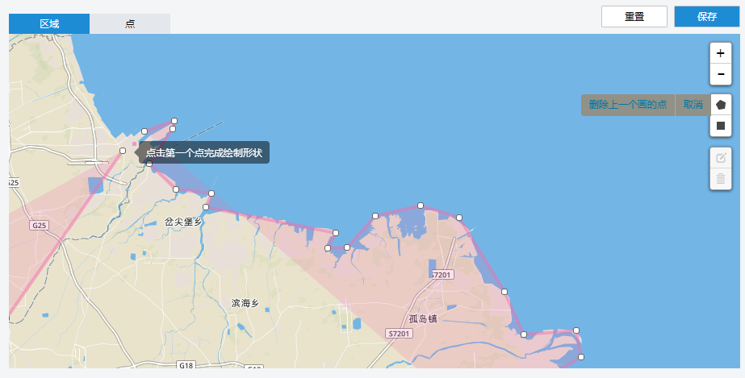Click 取消 to cancel drawing
This screenshot has width=745, height=378.
click(x=693, y=105)
